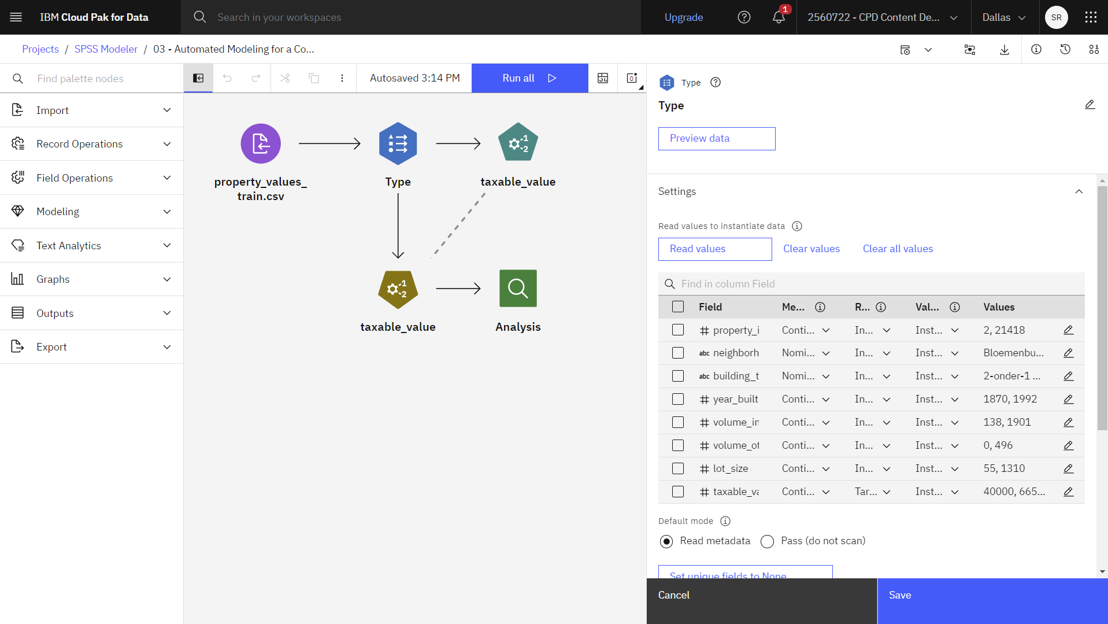The image size is (1108, 624).
Task: Edit values for the lot_size row
Action: [x=1068, y=469]
